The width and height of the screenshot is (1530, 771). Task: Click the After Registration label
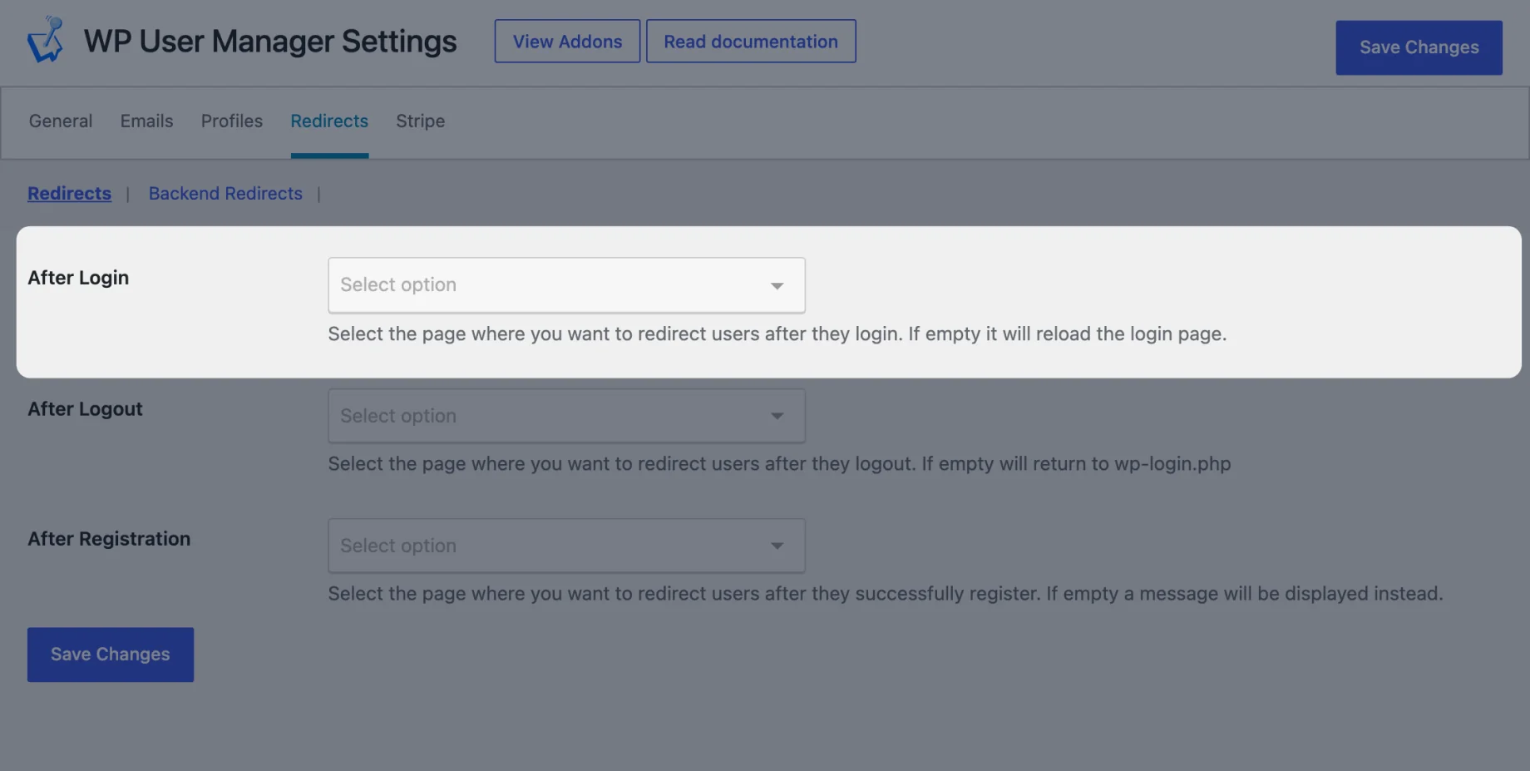pos(109,538)
